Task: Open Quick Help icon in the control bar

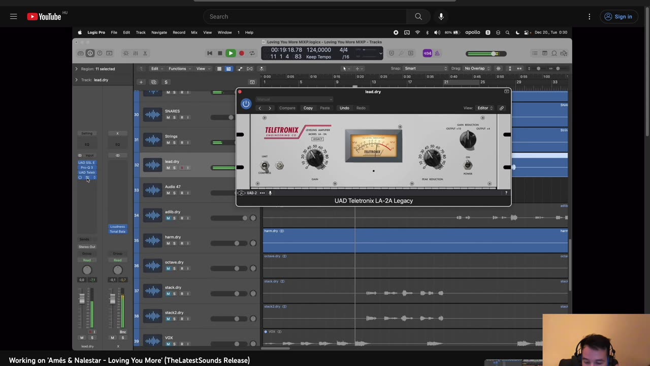Action: click(x=100, y=53)
